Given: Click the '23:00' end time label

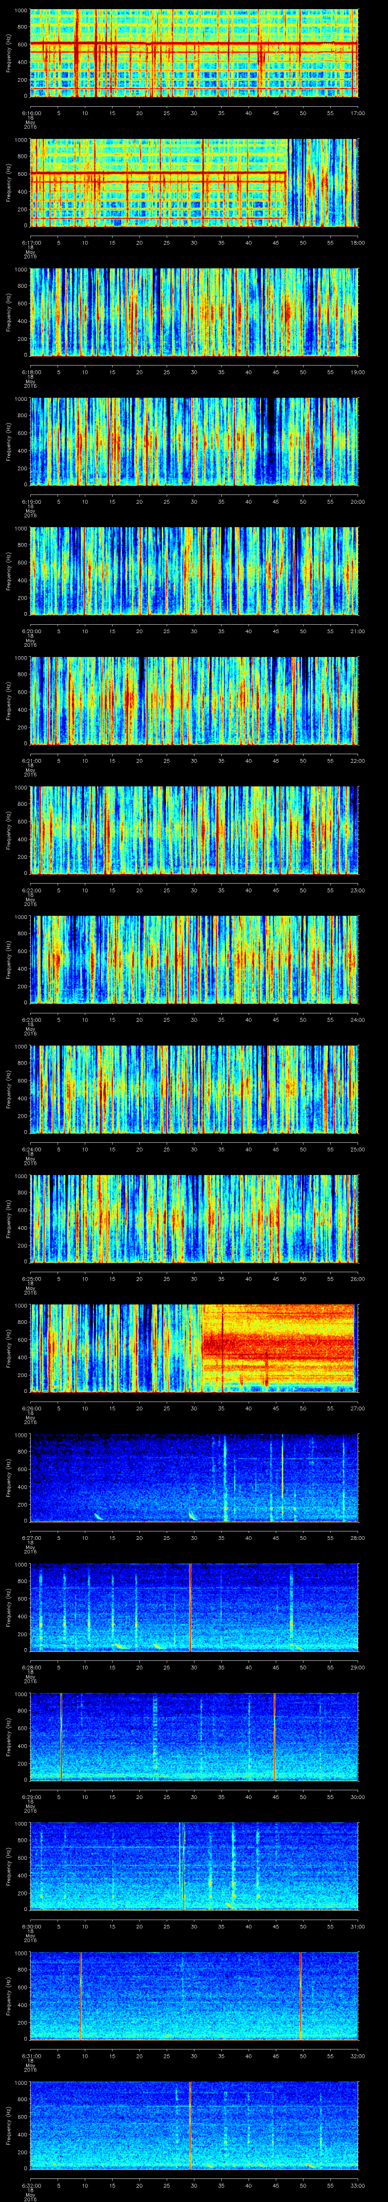Looking at the screenshot, I should coord(357,890).
